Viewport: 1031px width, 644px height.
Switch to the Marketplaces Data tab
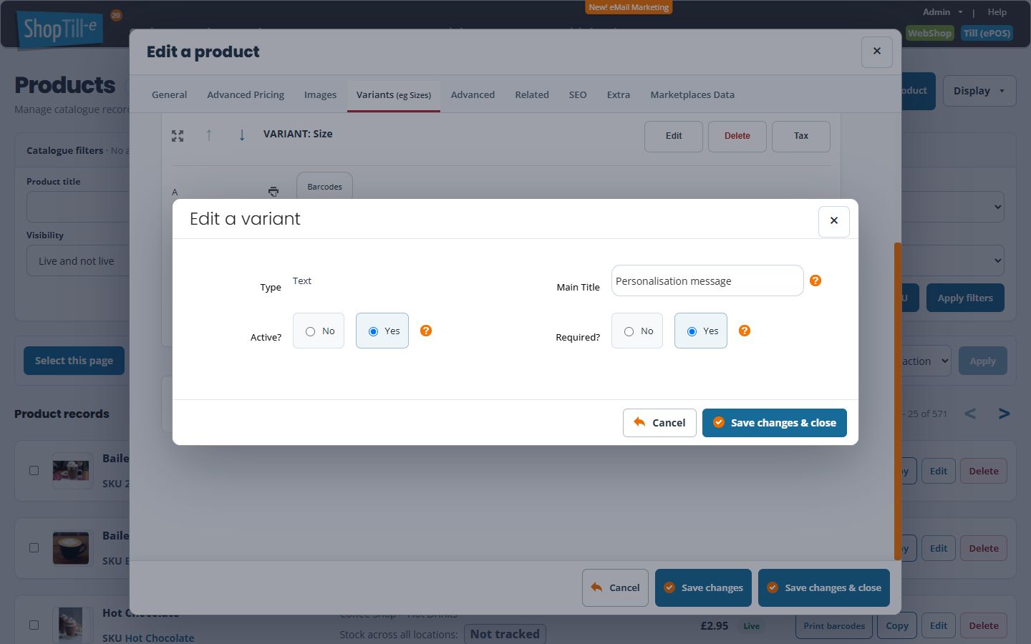(692, 94)
